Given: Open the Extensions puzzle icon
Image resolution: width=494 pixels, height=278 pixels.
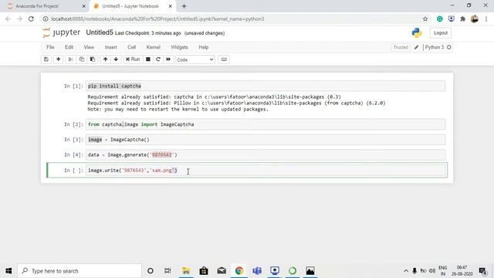Looking at the screenshot, I should click(462, 19).
